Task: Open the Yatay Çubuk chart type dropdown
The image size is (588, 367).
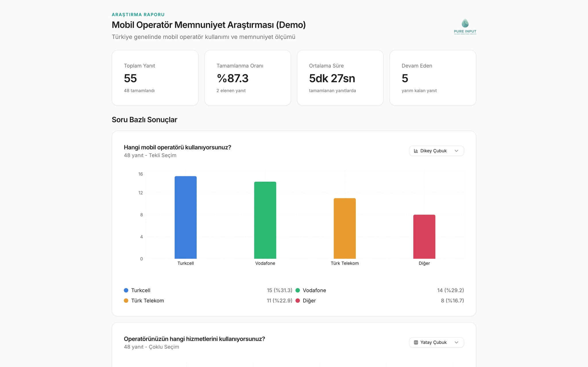Action: point(436,342)
